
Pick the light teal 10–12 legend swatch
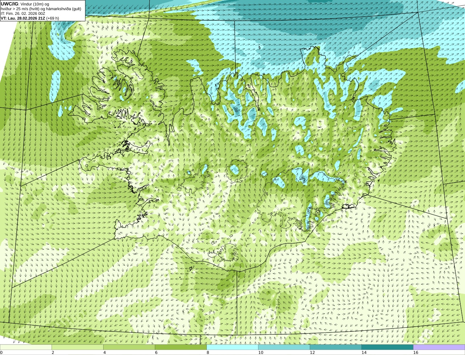(x=284, y=347)
